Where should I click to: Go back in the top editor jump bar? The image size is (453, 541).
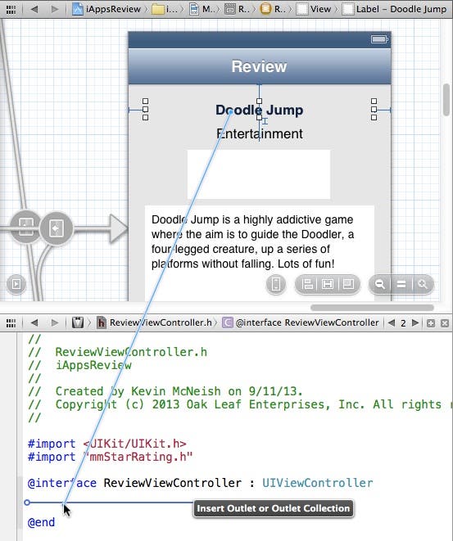point(34,9)
